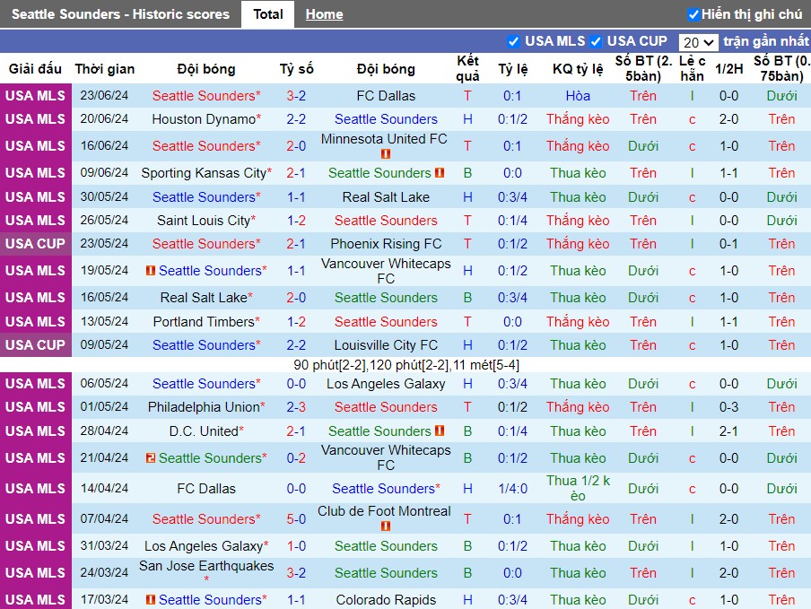
Task: Open Philadelphia Union team link
Action: 205,407
